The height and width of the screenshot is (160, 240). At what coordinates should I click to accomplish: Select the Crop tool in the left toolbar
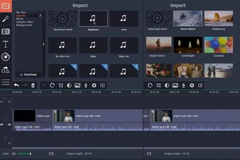pyautogui.click(x=61, y=85)
